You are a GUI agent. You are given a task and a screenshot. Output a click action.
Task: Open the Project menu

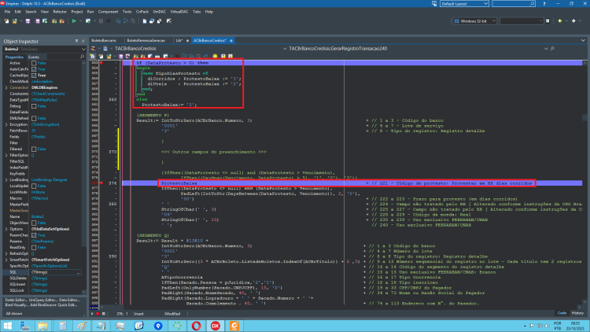77,12
